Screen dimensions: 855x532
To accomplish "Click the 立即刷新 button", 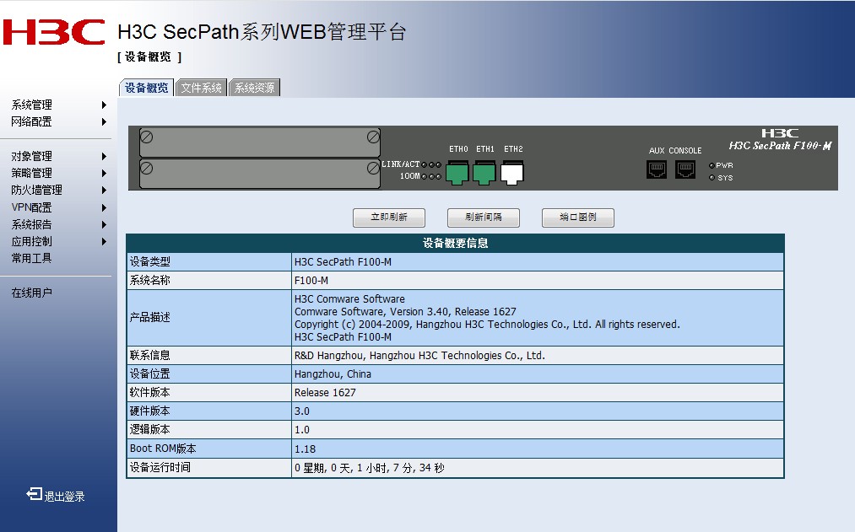I will pos(389,218).
